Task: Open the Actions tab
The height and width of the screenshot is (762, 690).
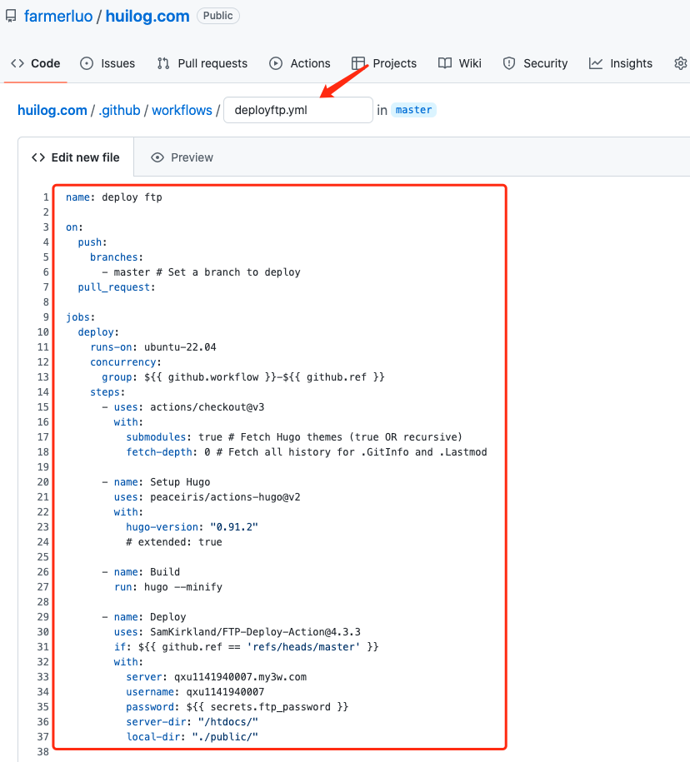Action: coord(310,63)
